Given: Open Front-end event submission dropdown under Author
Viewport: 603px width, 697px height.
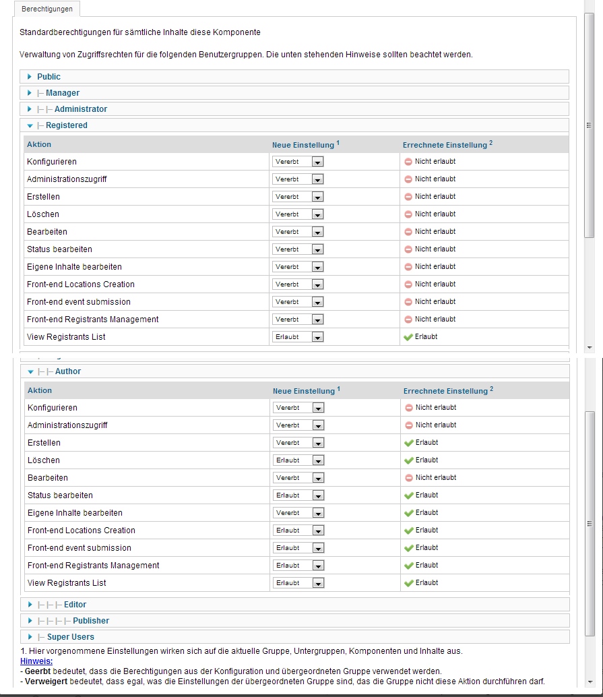Looking at the screenshot, I should [x=298, y=548].
